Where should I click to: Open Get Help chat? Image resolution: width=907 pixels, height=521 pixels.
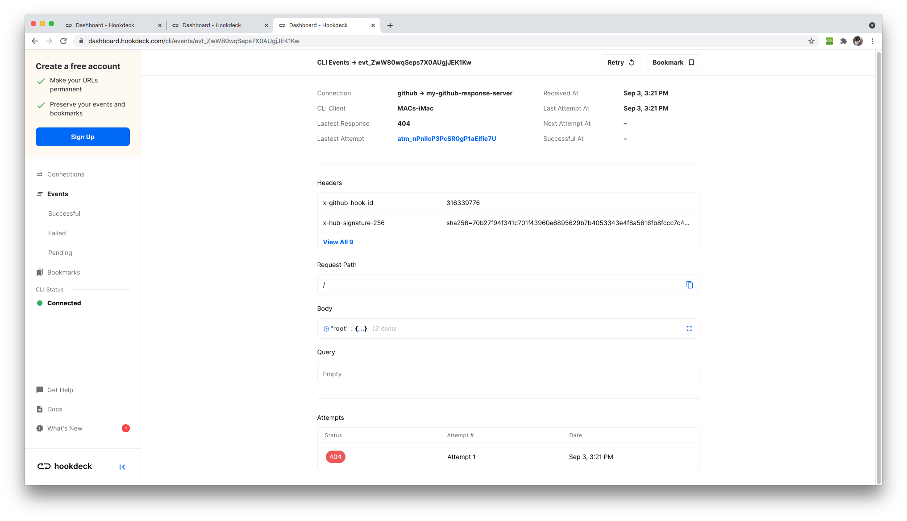click(60, 390)
